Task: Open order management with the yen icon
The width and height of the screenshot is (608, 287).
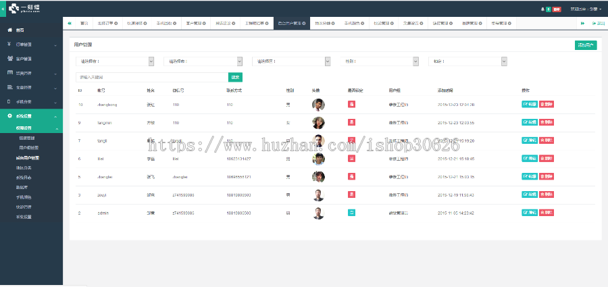Action: point(9,44)
